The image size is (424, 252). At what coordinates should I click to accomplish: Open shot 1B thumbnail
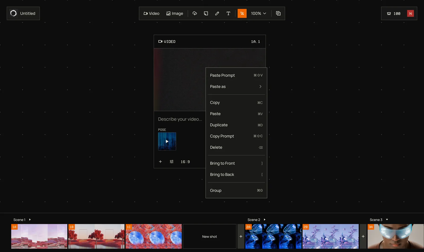point(96,236)
